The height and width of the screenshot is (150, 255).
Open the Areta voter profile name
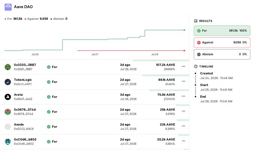pyautogui.click(x=18, y=95)
